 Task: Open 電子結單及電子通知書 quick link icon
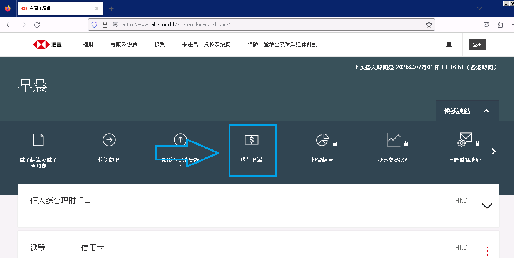pyautogui.click(x=38, y=140)
